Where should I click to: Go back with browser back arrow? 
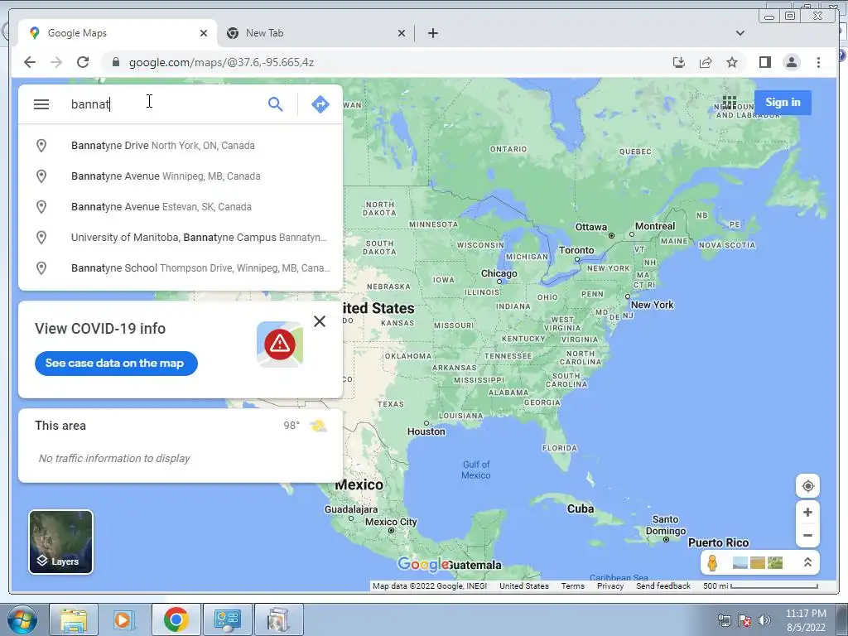click(x=30, y=62)
